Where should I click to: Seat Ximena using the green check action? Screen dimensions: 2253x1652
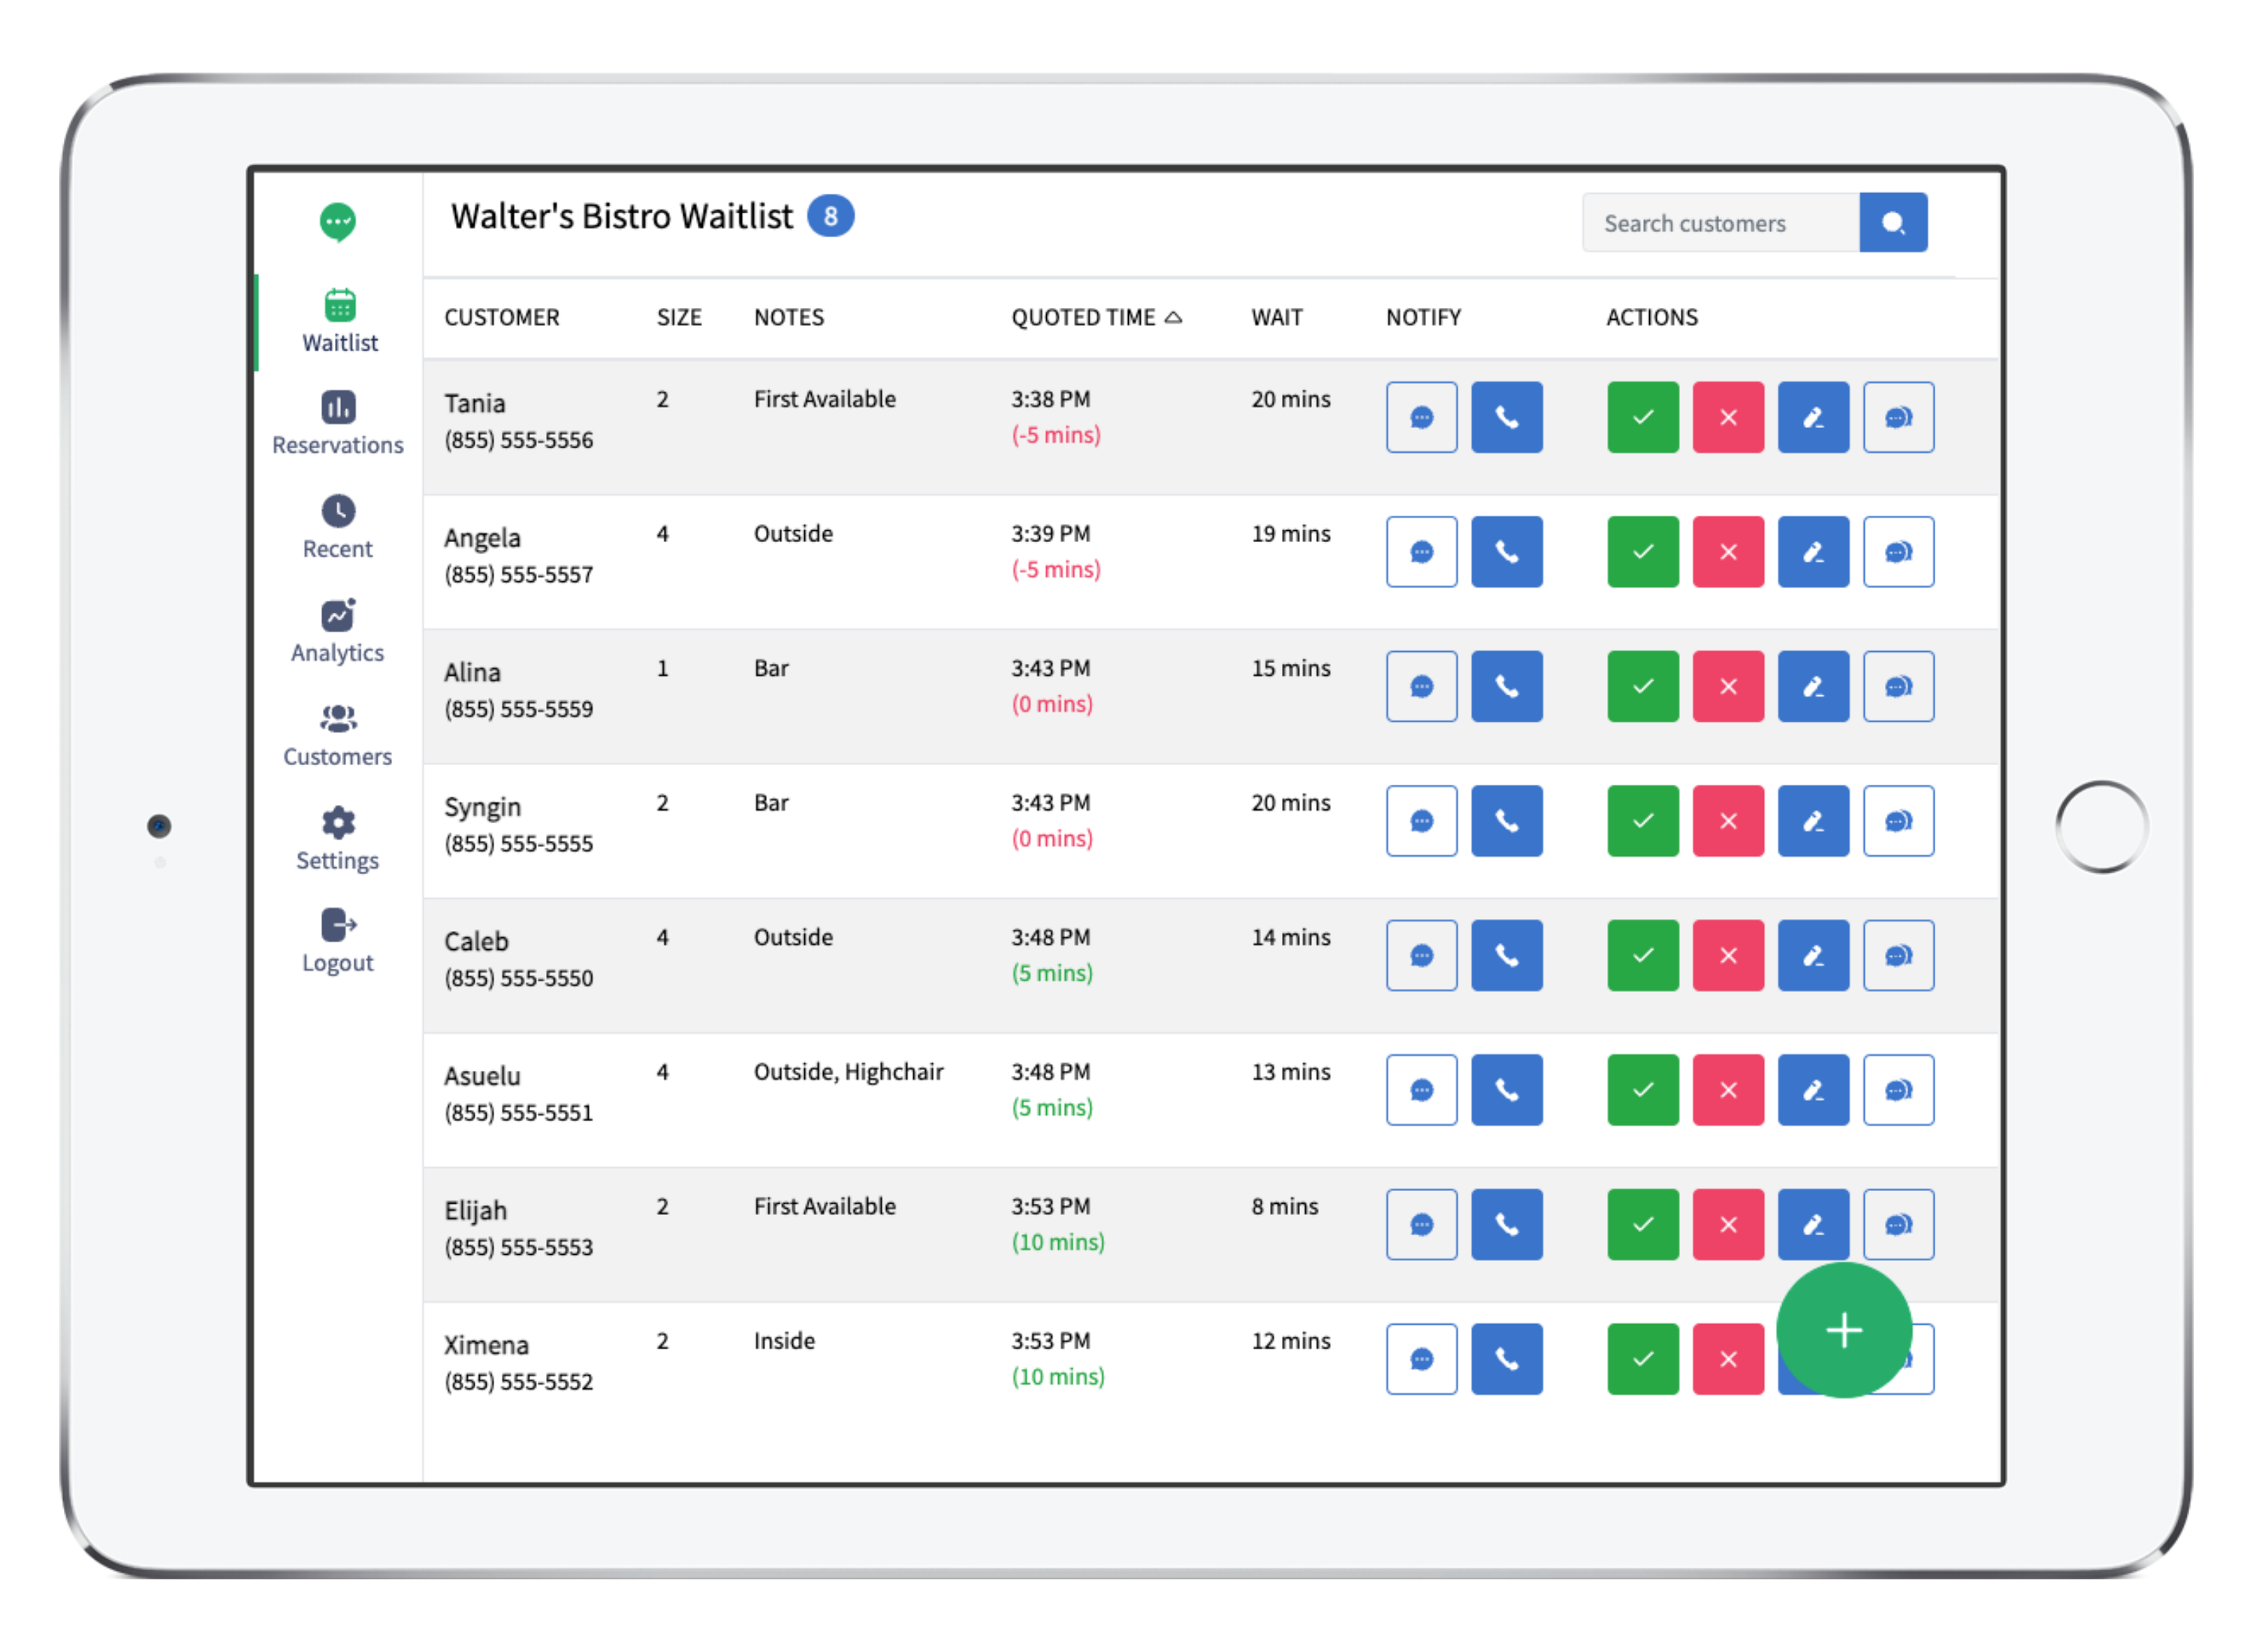tap(1642, 1359)
